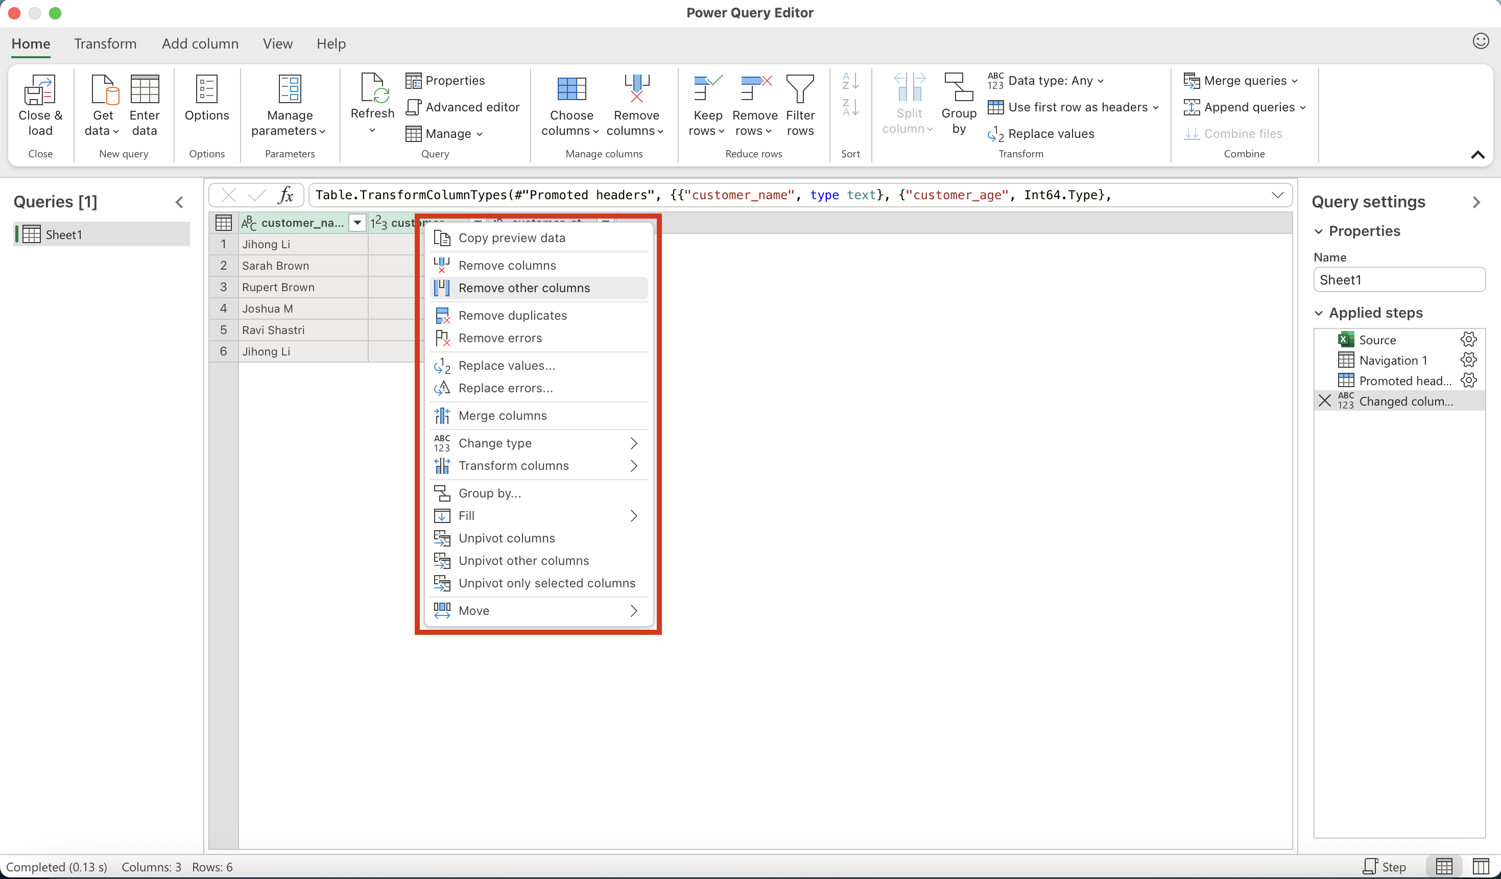The image size is (1501, 879).
Task: Click Replace values in the ribbon
Action: (x=1040, y=134)
